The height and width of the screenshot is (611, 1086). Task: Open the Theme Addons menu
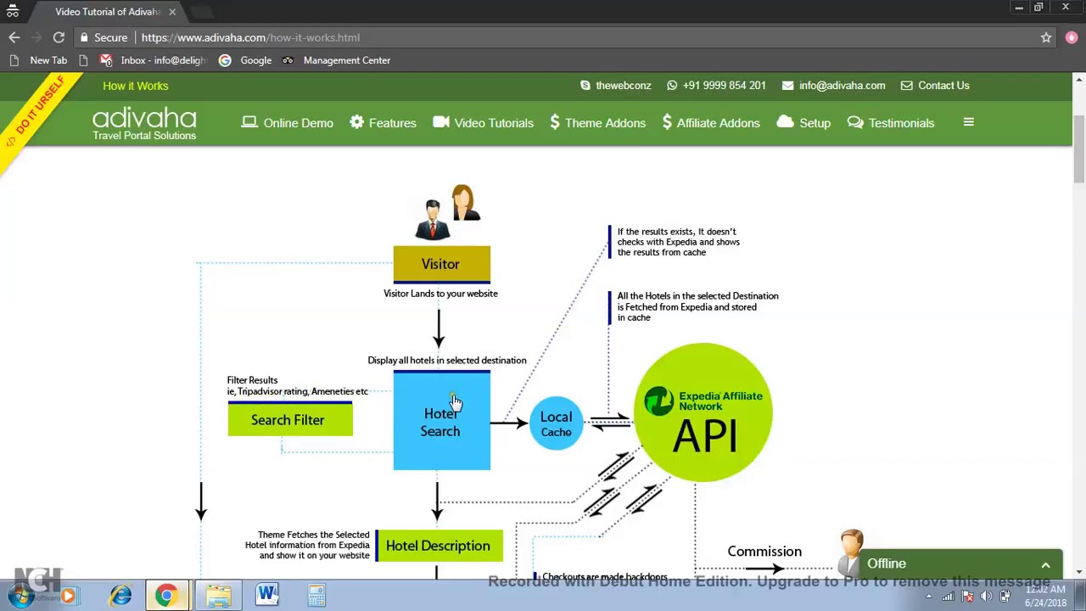pyautogui.click(x=598, y=123)
